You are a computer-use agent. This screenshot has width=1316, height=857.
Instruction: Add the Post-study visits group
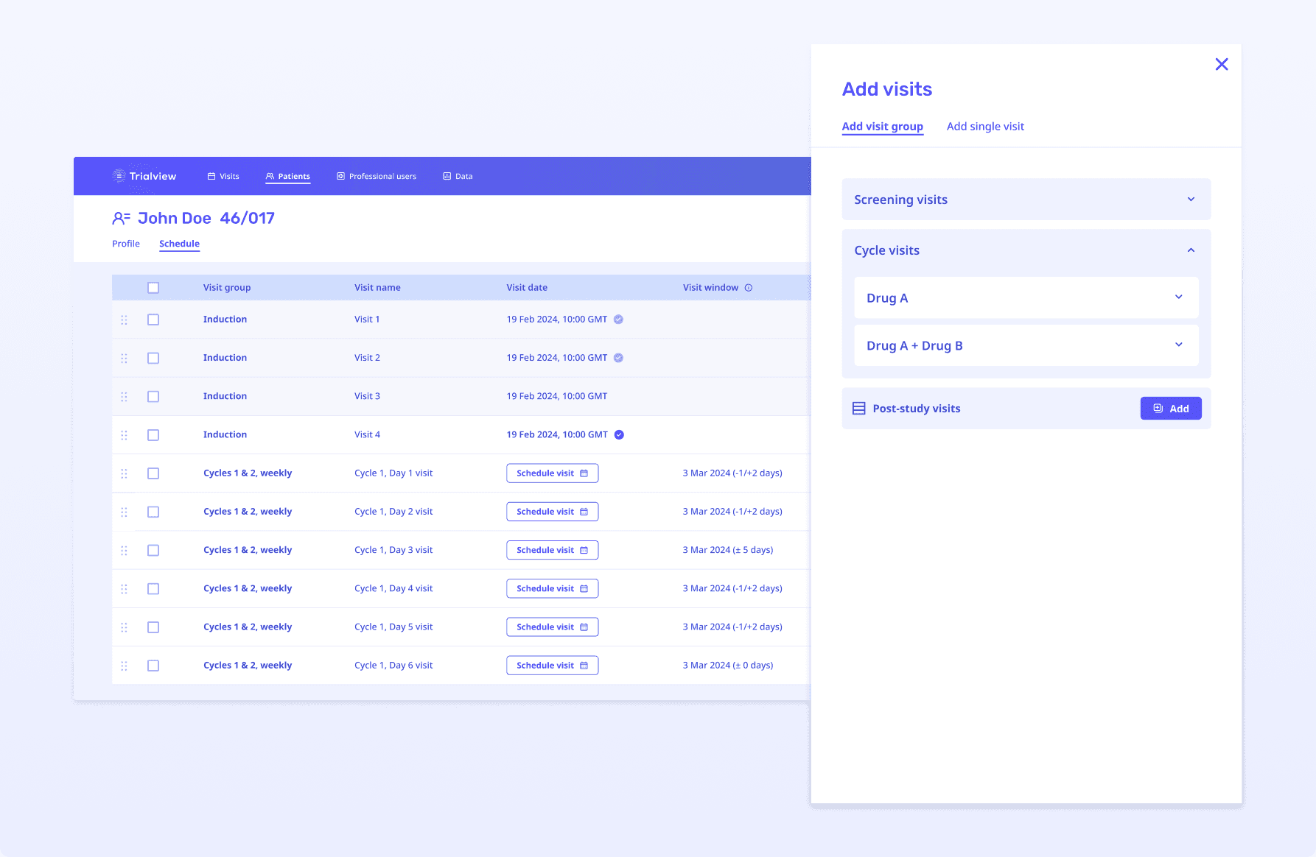(1171, 409)
